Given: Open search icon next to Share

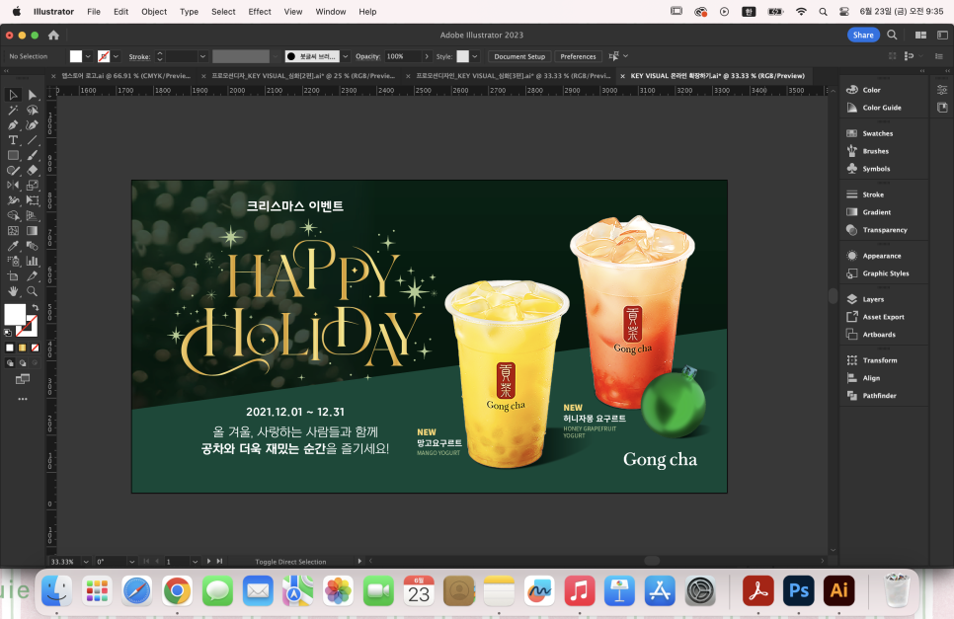Looking at the screenshot, I should [x=892, y=36].
